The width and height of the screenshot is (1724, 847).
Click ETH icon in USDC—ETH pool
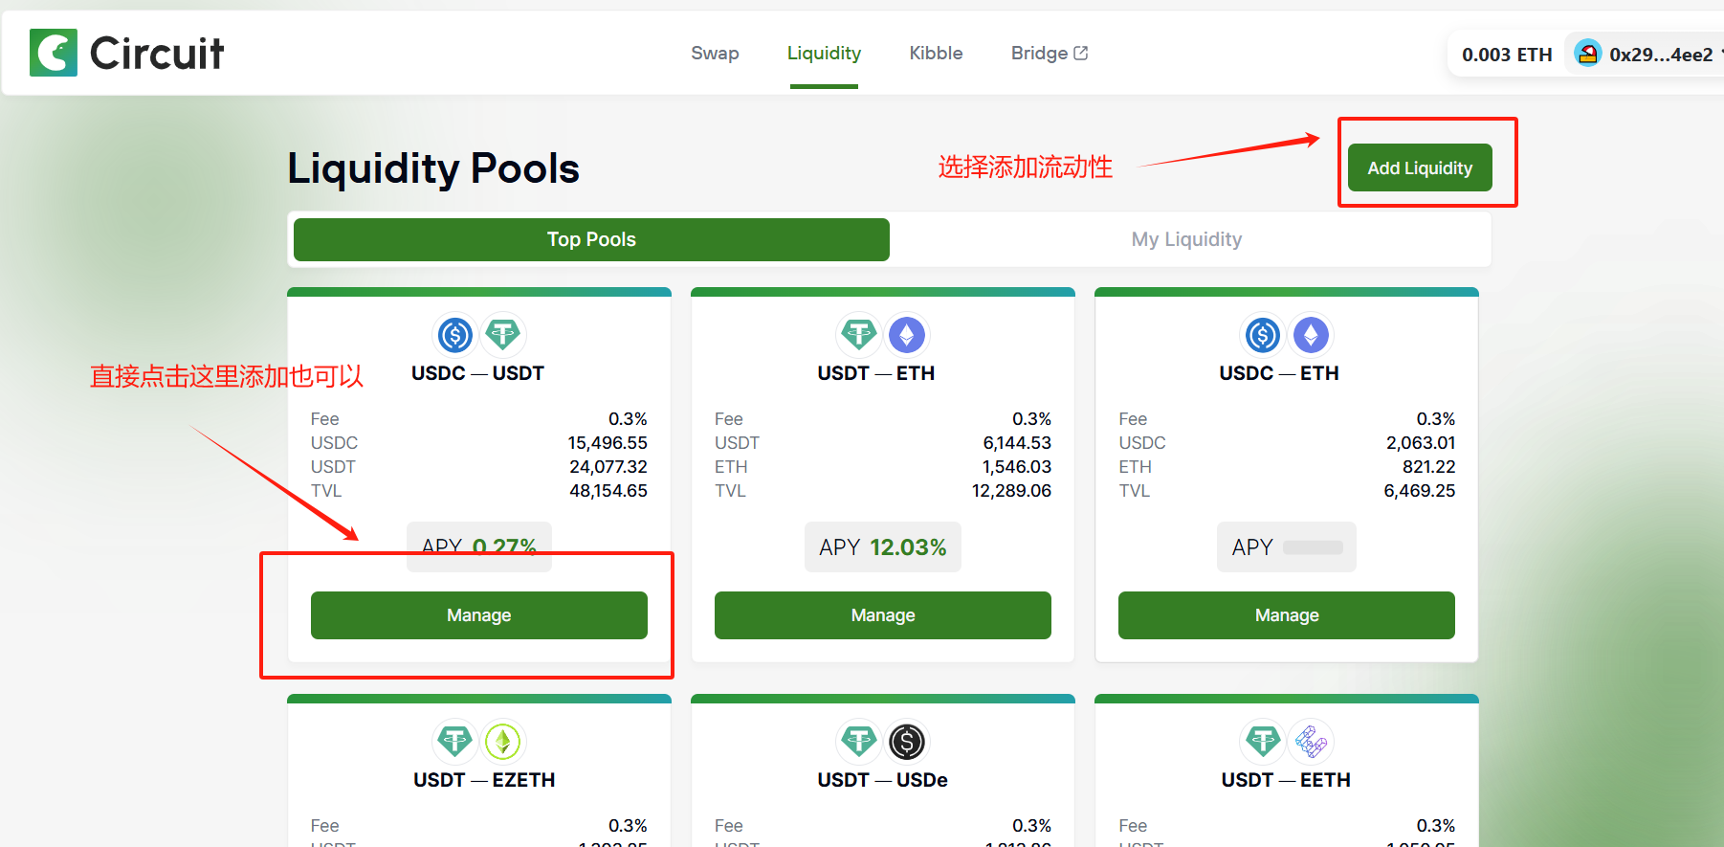tap(1311, 335)
